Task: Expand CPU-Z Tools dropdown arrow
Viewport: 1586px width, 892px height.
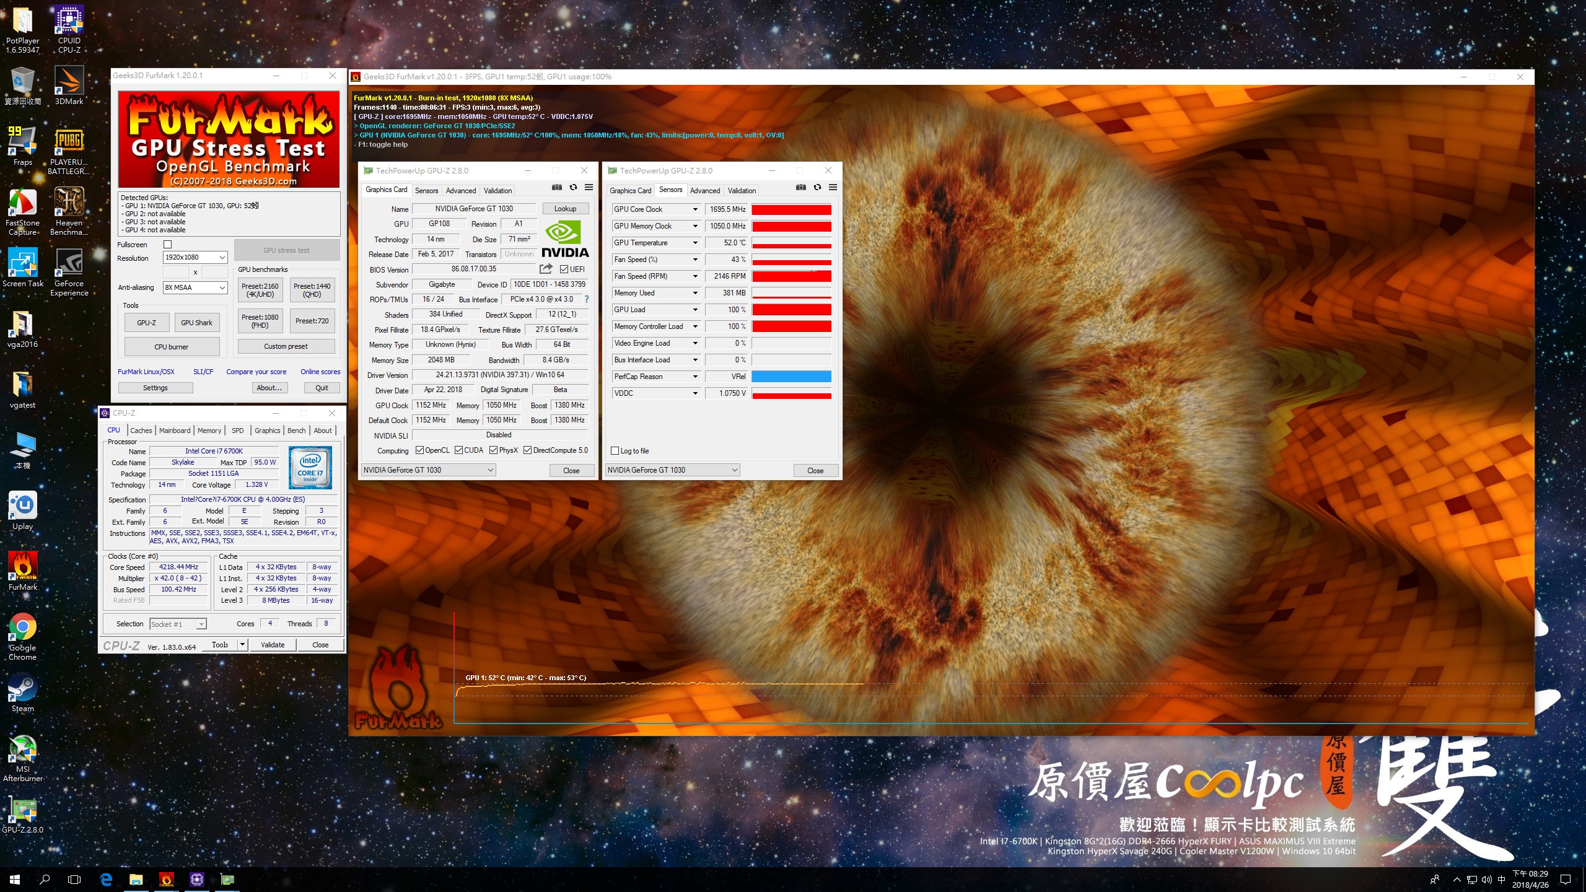Action: (242, 645)
